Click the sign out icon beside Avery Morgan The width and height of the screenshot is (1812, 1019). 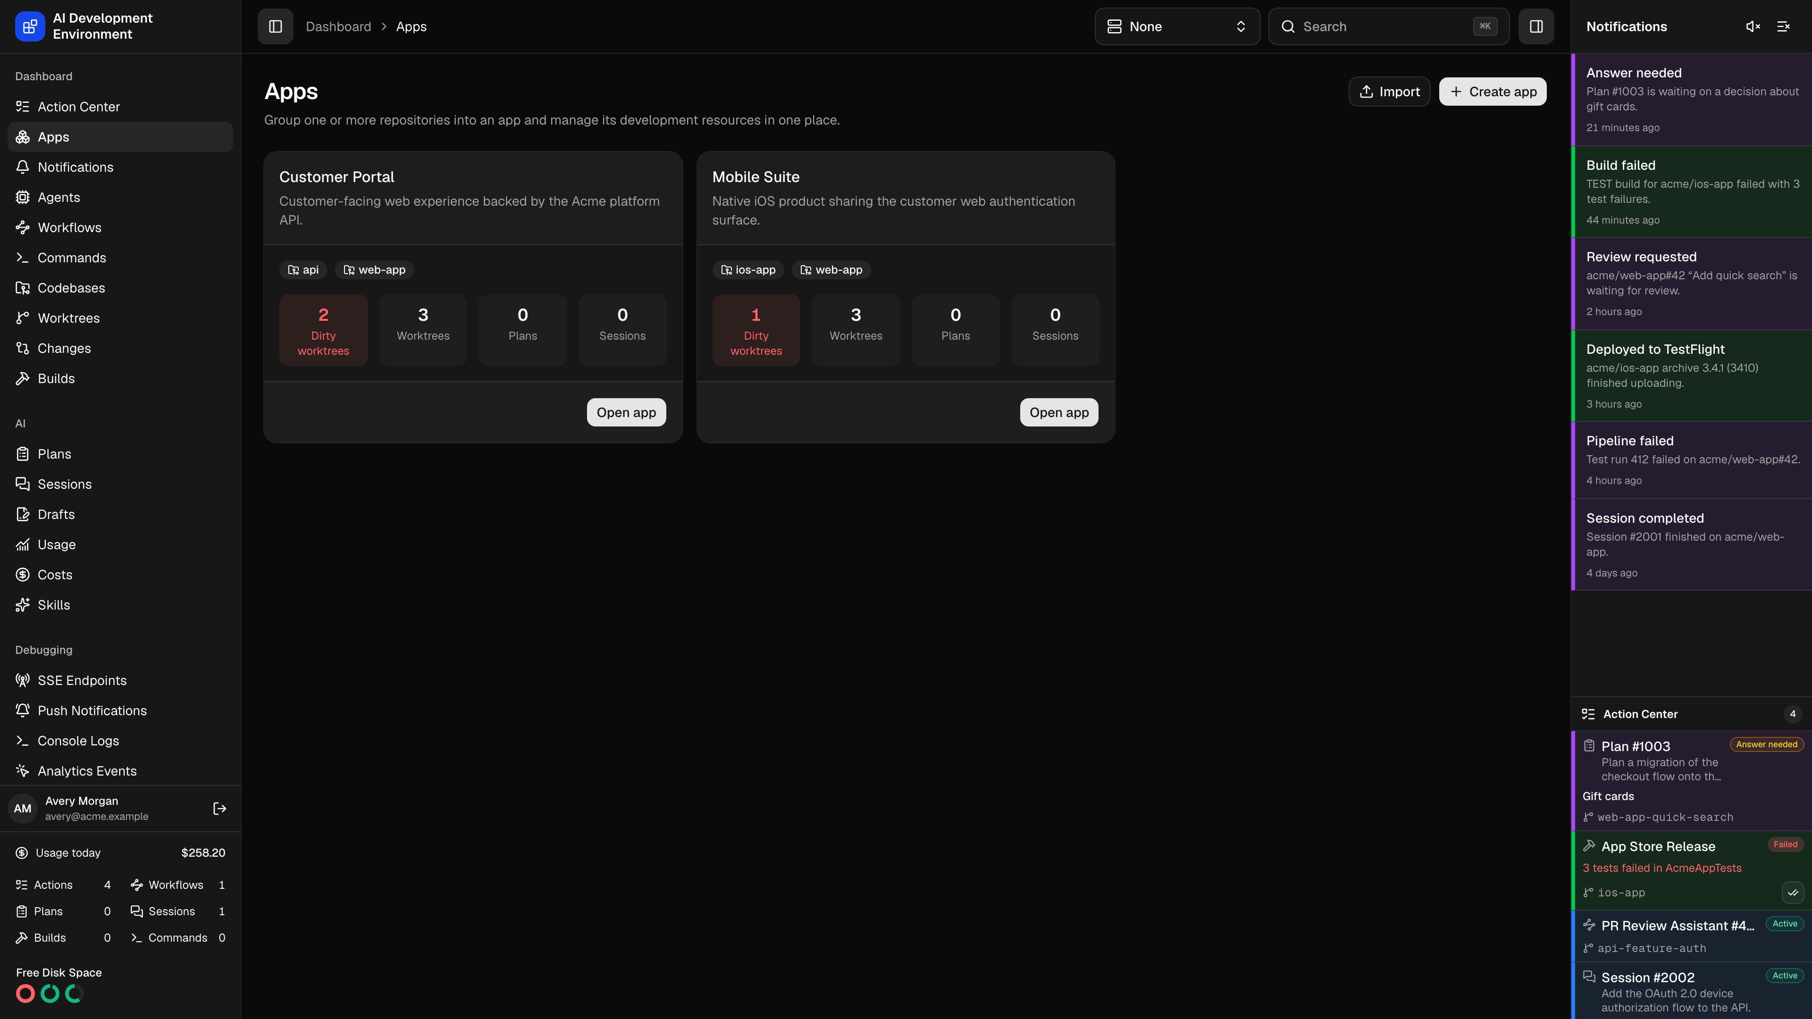(219, 809)
